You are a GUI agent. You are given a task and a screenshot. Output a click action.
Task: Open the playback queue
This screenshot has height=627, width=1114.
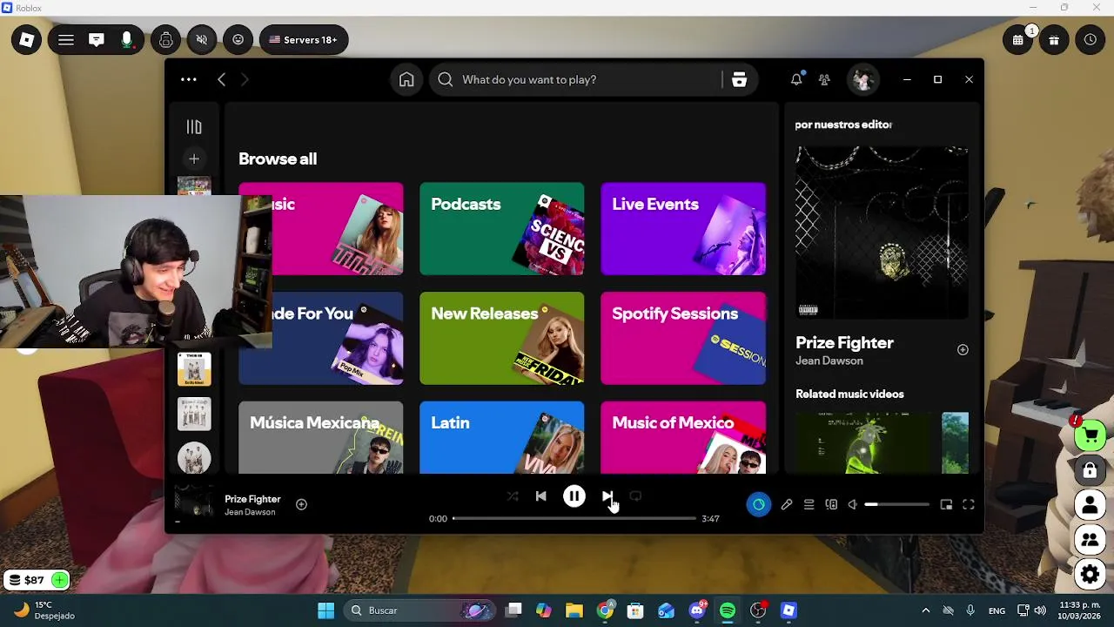(809, 504)
